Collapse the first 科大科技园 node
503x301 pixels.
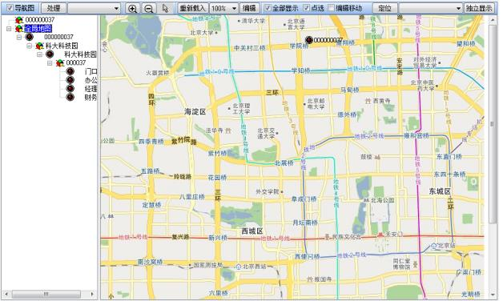[x=30, y=46]
